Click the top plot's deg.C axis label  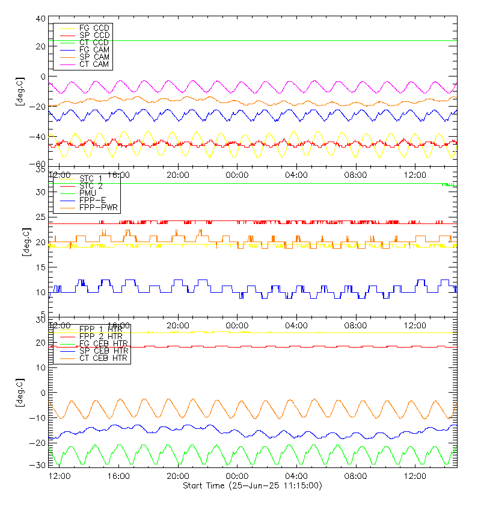point(20,92)
